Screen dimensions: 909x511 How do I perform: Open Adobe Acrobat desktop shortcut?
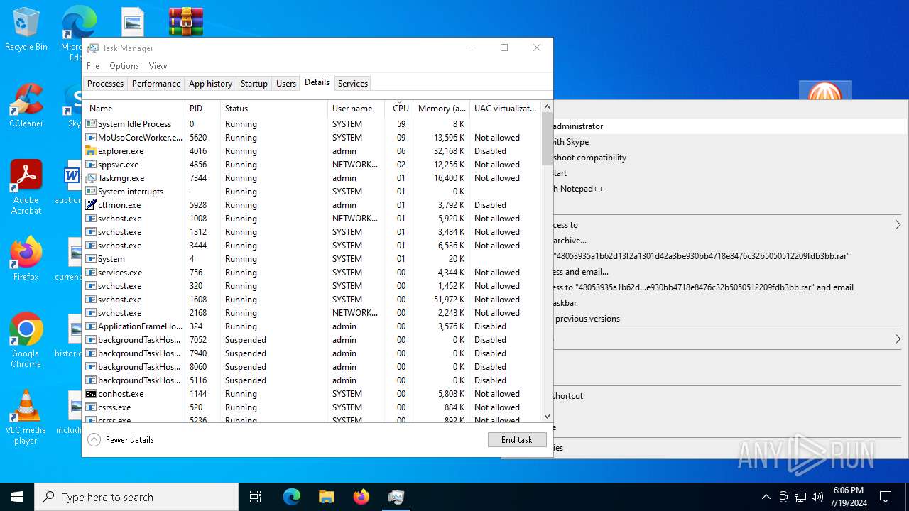(x=26, y=187)
